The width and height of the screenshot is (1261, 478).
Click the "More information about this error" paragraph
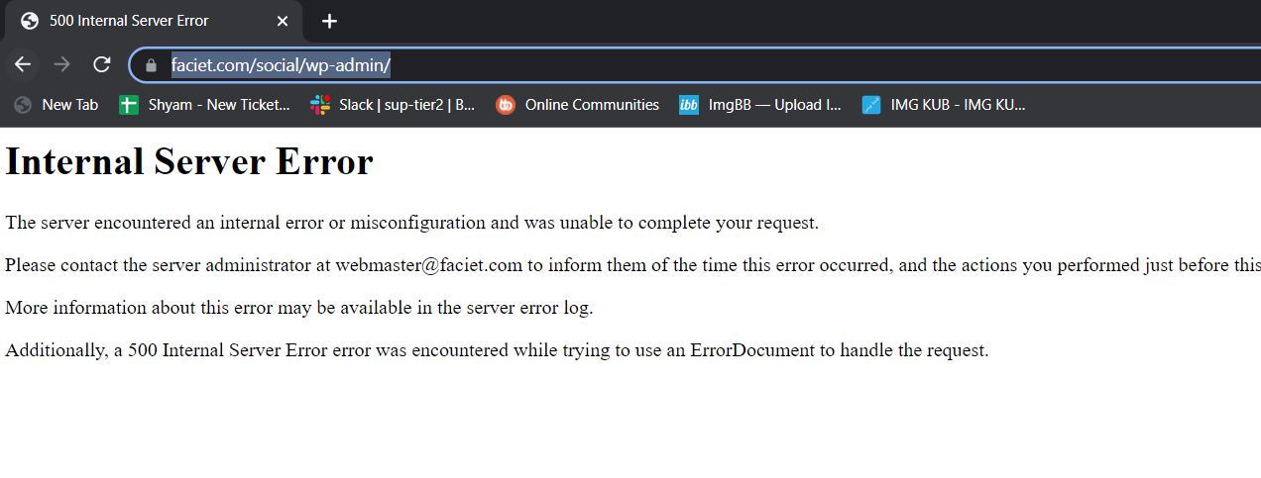coord(298,308)
